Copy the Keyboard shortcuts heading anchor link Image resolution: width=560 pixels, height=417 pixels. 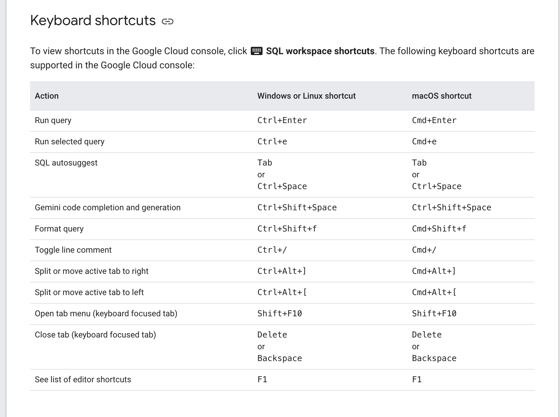tap(168, 21)
